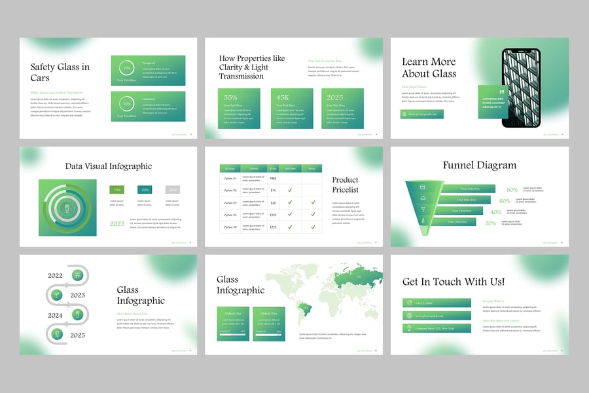The height and width of the screenshot is (393, 589).
Task: Click the top funnel layer icon
Action: point(423,187)
